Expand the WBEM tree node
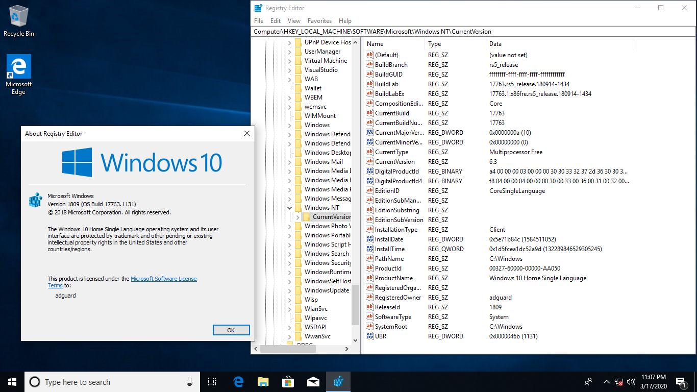The image size is (697, 392). click(x=289, y=97)
